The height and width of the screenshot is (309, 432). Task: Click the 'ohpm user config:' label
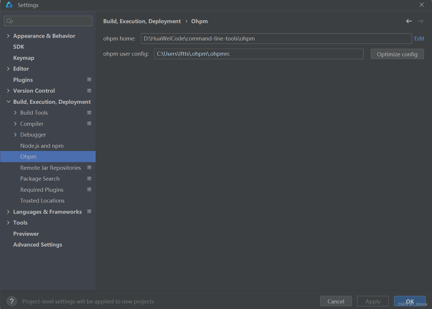(x=126, y=54)
